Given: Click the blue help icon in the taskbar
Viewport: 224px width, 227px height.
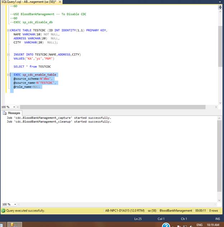Looking at the screenshot, I should tap(166, 225).
